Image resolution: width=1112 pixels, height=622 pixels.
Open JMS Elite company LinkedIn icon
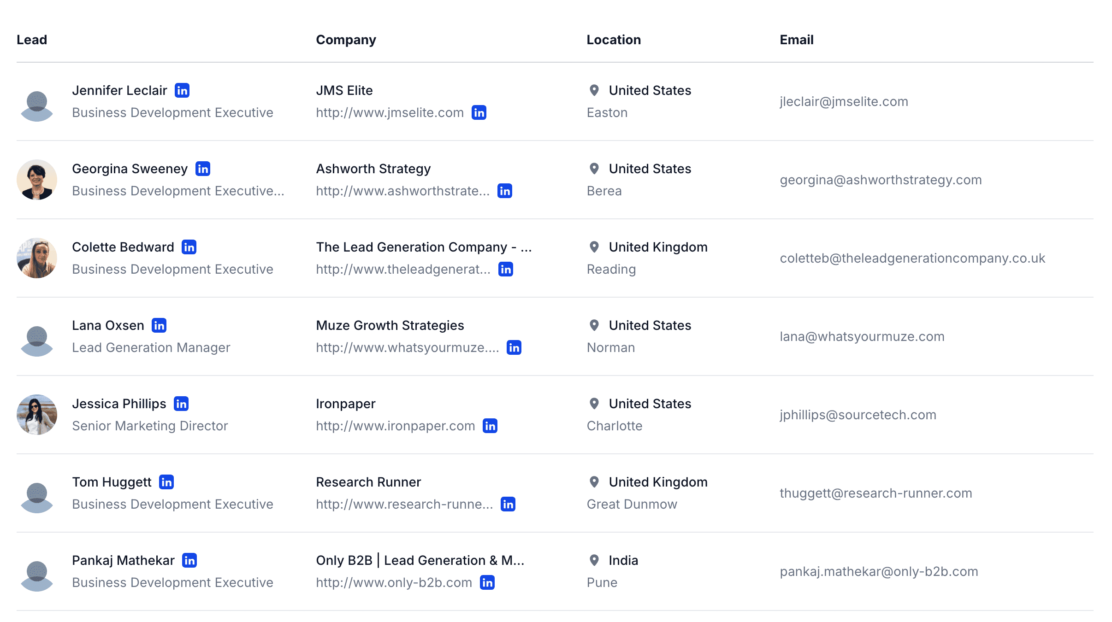click(x=479, y=112)
